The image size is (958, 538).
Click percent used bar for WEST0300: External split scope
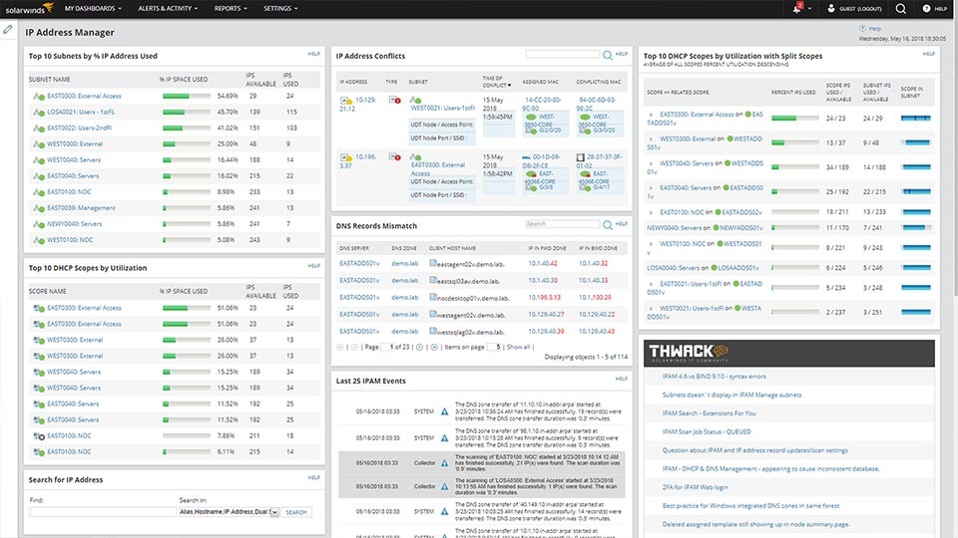(x=795, y=142)
